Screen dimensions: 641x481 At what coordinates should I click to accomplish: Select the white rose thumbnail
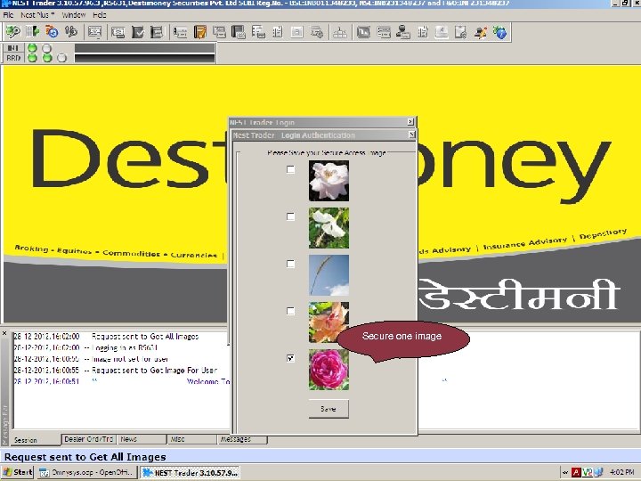[x=329, y=181]
